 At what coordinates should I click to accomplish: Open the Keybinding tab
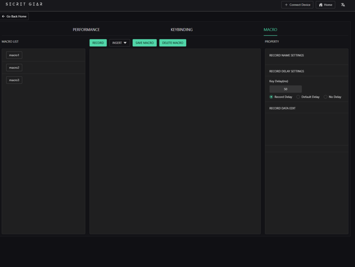(182, 30)
